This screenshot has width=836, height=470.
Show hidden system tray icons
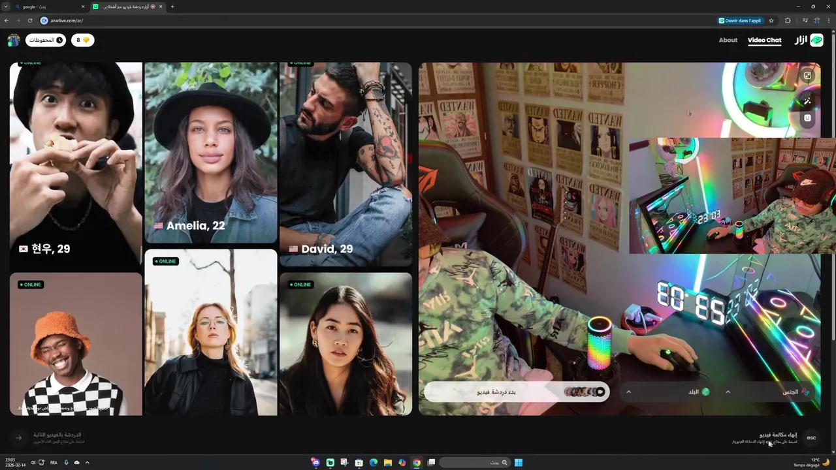(x=87, y=462)
